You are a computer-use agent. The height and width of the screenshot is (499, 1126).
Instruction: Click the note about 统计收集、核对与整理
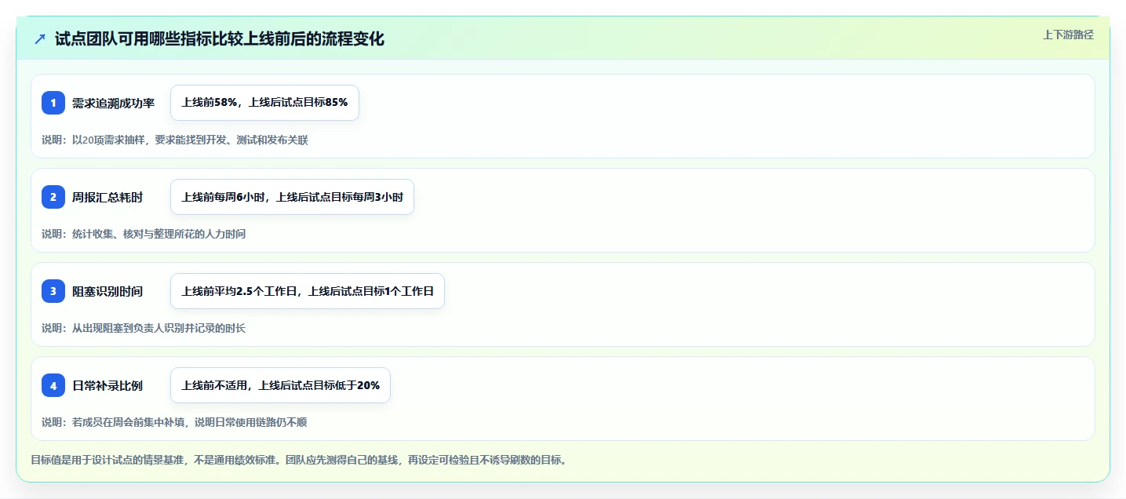coord(144,234)
